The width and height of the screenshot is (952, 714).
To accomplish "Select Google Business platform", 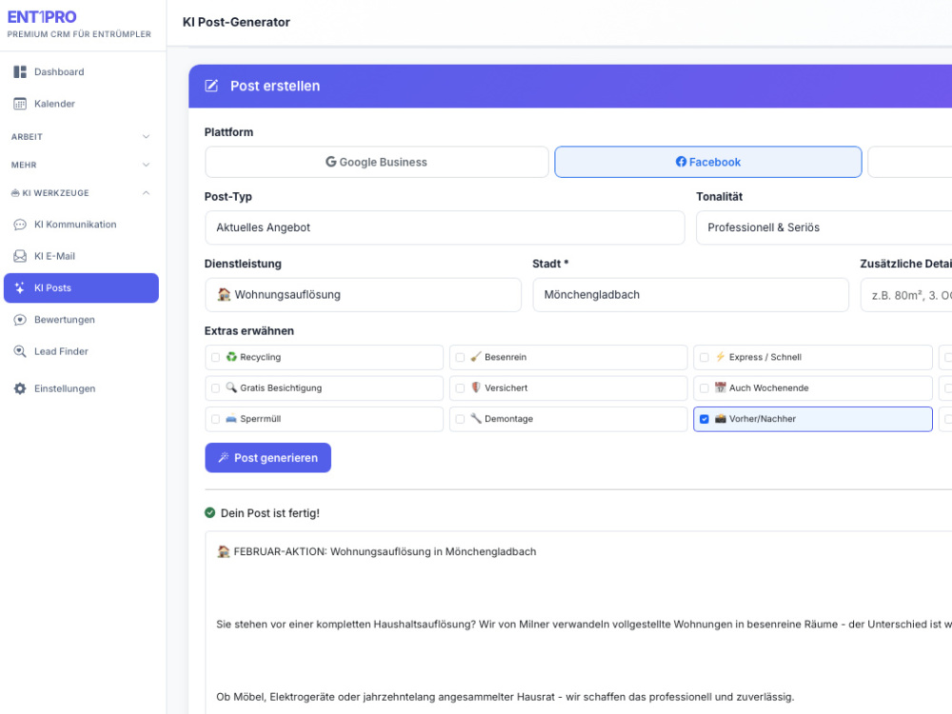I will point(377,162).
